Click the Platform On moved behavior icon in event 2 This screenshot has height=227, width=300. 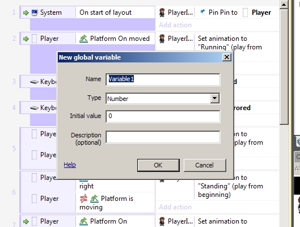(x=83, y=39)
